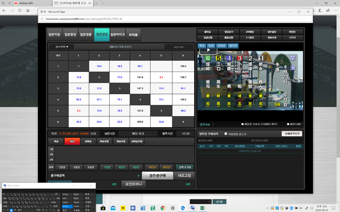
Task: Launch Google Chrome from the taskbar
Action: point(163,208)
